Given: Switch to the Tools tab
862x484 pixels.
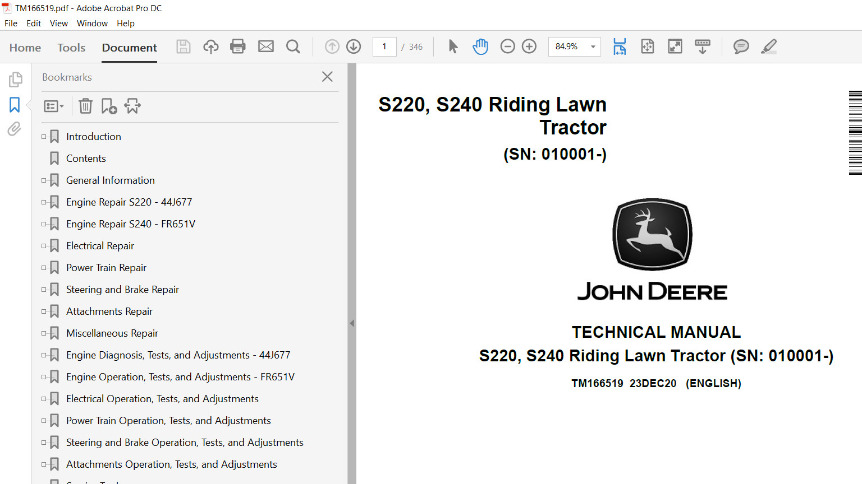Looking at the screenshot, I should pos(71,48).
